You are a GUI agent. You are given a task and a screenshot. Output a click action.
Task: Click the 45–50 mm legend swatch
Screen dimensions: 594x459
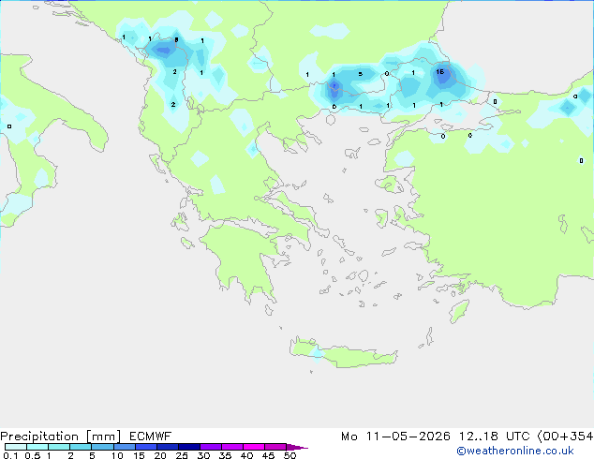(x=275, y=447)
